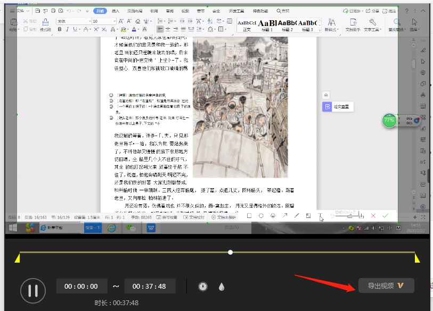This screenshot has width=433, height=311.
Task: Click the speed clock icon
Action: pos(203,286)
